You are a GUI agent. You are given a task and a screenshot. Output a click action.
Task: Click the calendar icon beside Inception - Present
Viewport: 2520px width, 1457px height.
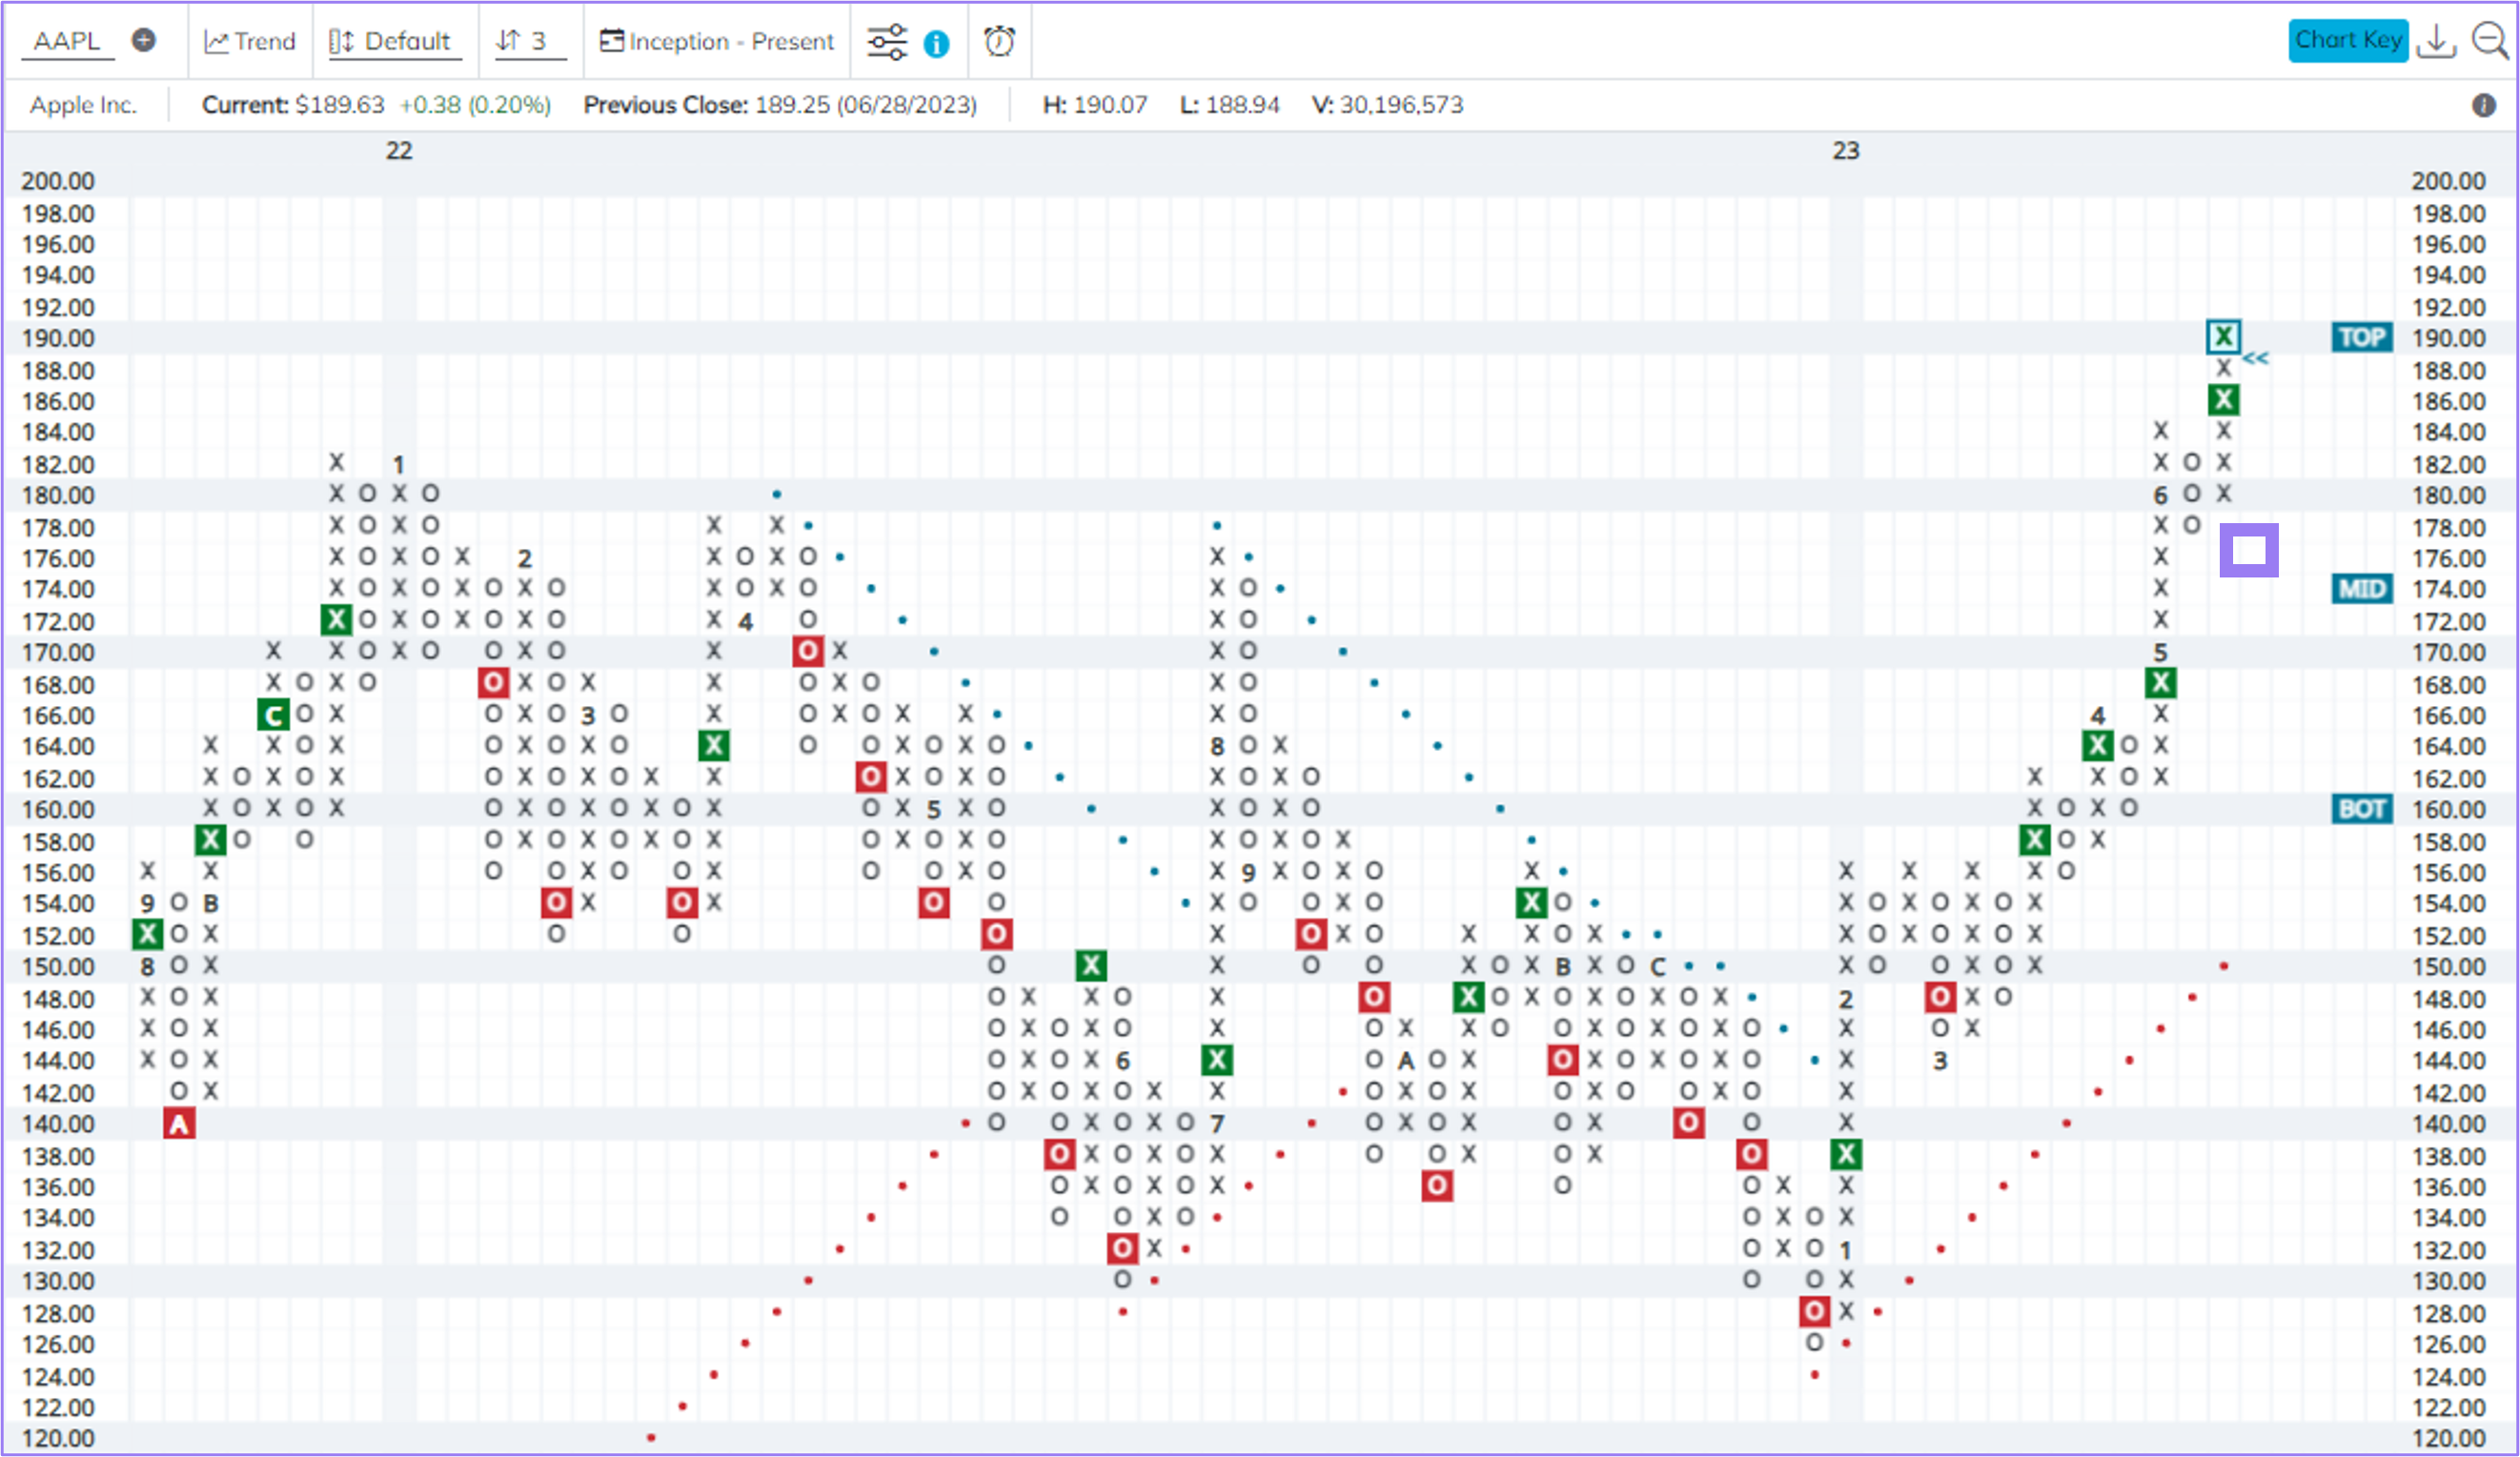[x=610, y=41]
